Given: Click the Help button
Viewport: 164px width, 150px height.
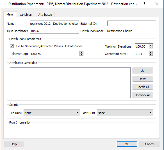Looking at the screenshot, I should [14, 144].
